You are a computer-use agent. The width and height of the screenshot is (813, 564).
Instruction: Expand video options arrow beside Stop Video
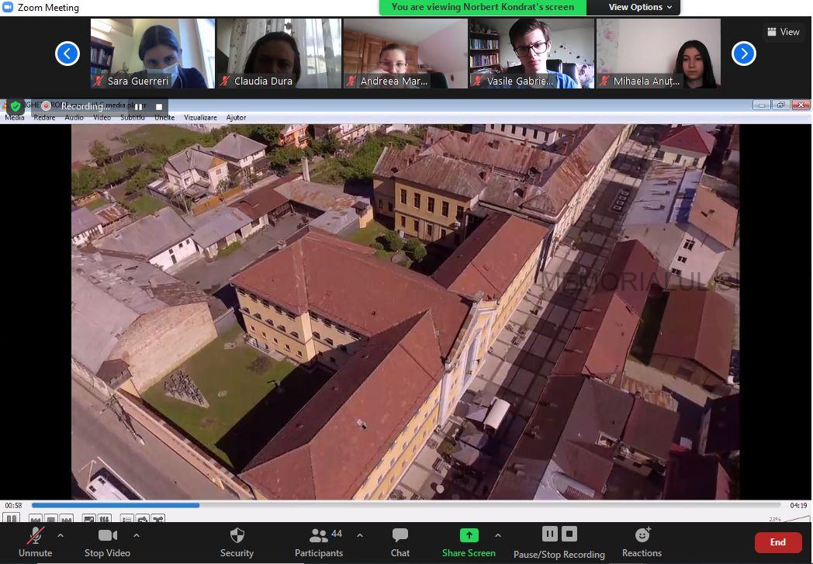click(x=137, y=535)
